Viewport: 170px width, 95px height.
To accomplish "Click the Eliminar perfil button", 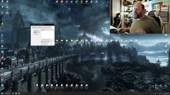I will click(x=37, y=34).
